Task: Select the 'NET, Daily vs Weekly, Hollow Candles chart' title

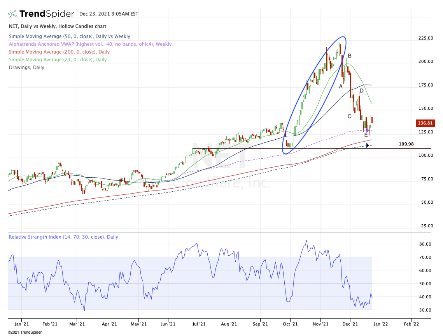Action: click(x=58, y=26)
